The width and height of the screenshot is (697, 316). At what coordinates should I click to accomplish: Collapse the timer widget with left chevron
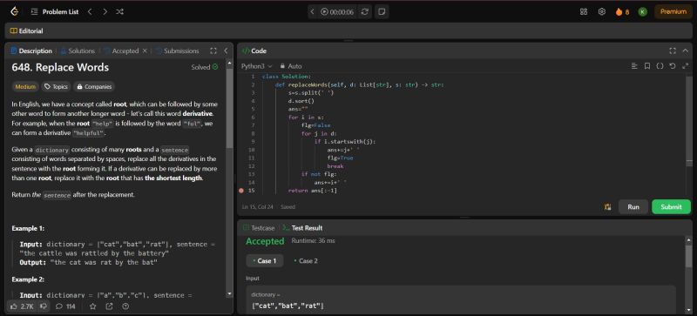pos(312,12)
